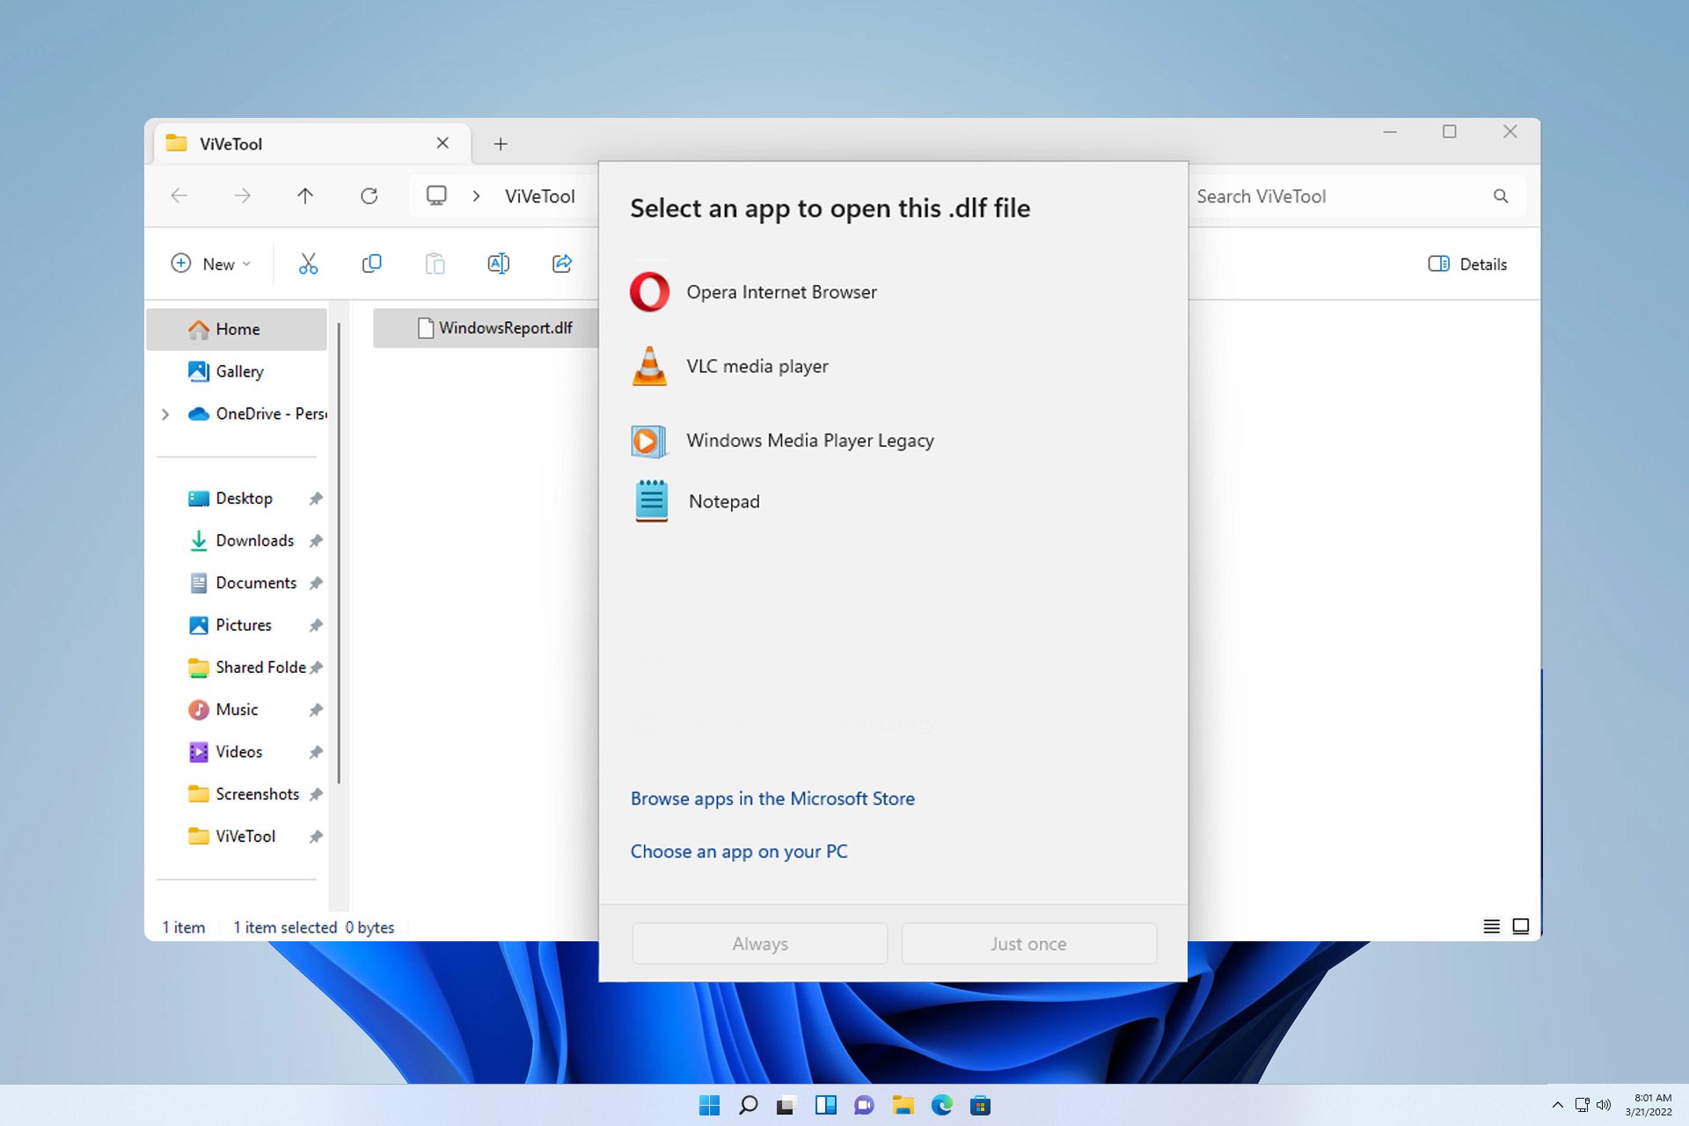Expand the OneDrive - Personal tree node

click(165, 413)
